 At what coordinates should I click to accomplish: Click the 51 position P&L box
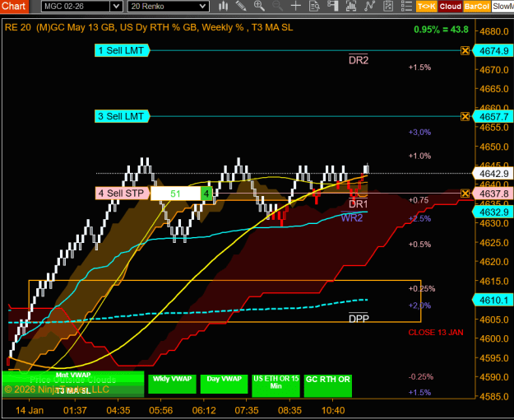(x=176, y=194)
